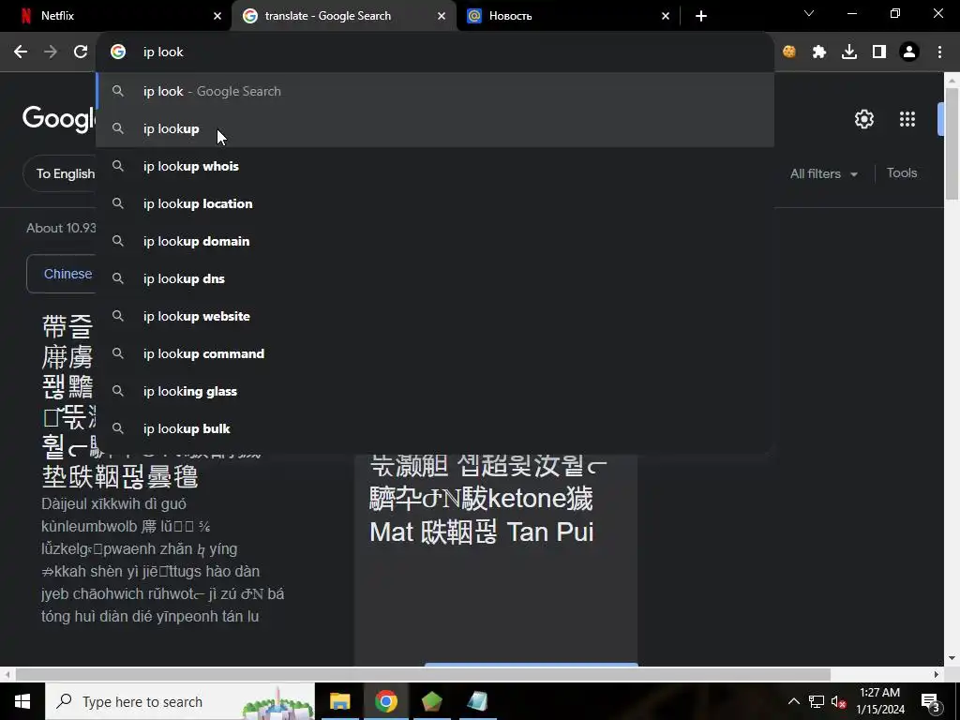Viewport: 960px width, 720px height.
Task: Click the To English filter chip
Action: [x=60, y=173]
